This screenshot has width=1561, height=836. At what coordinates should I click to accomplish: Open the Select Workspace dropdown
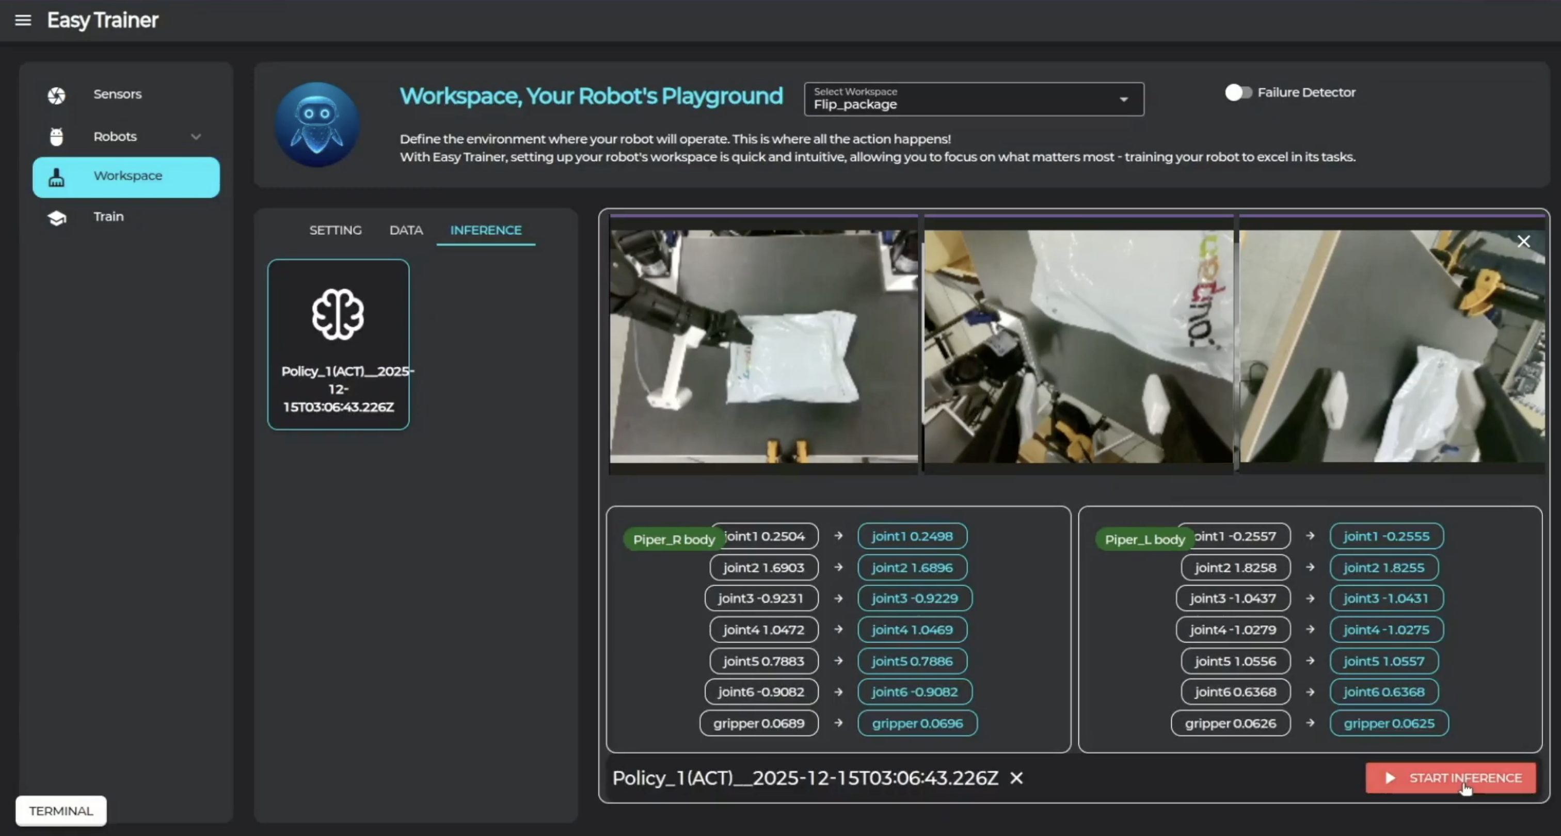974,100
